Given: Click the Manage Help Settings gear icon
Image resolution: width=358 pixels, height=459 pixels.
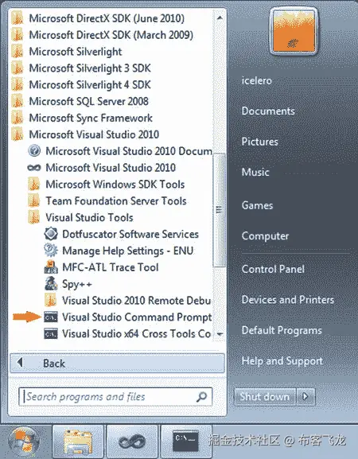Looking at the screenshot, I should click(x=51, y=251).
